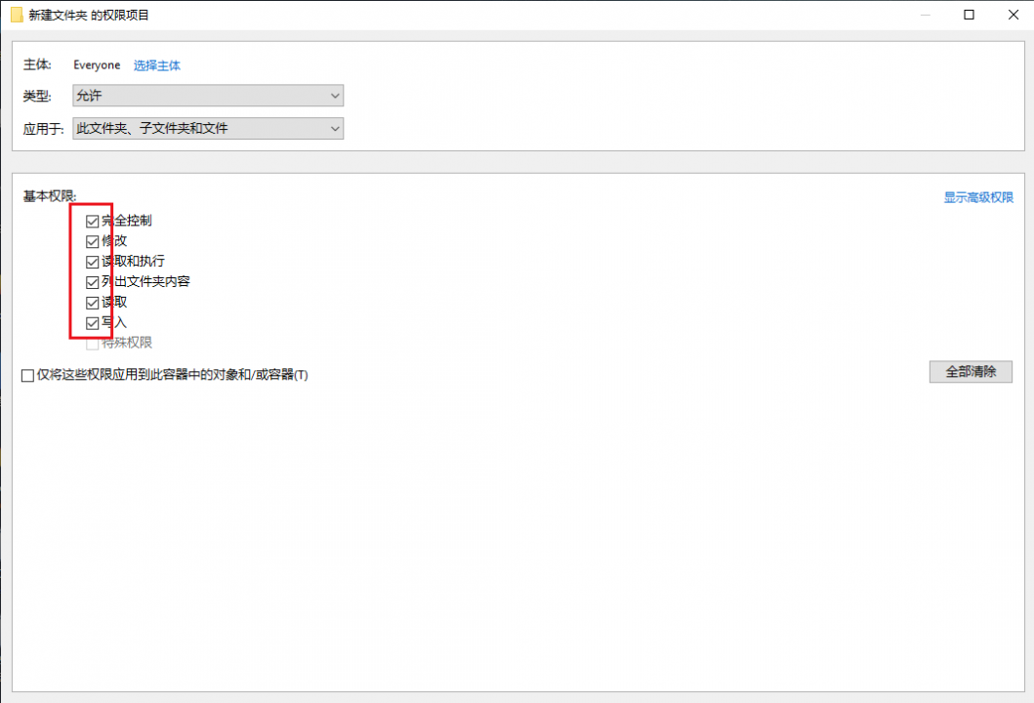Toggle the 修改 permission checkbox
The height and width of the screenshot is (703, 1034).
click(93, 241)
